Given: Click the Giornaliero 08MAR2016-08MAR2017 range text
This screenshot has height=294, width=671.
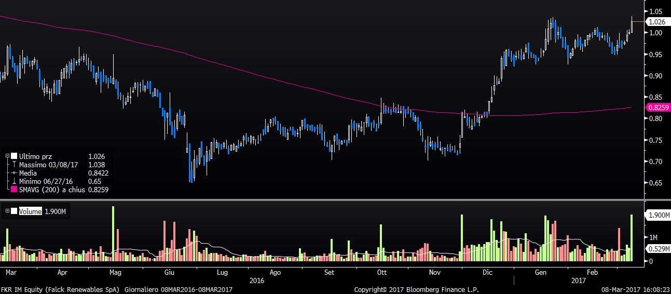Looking at the screenshot, I should click(179, 289).
